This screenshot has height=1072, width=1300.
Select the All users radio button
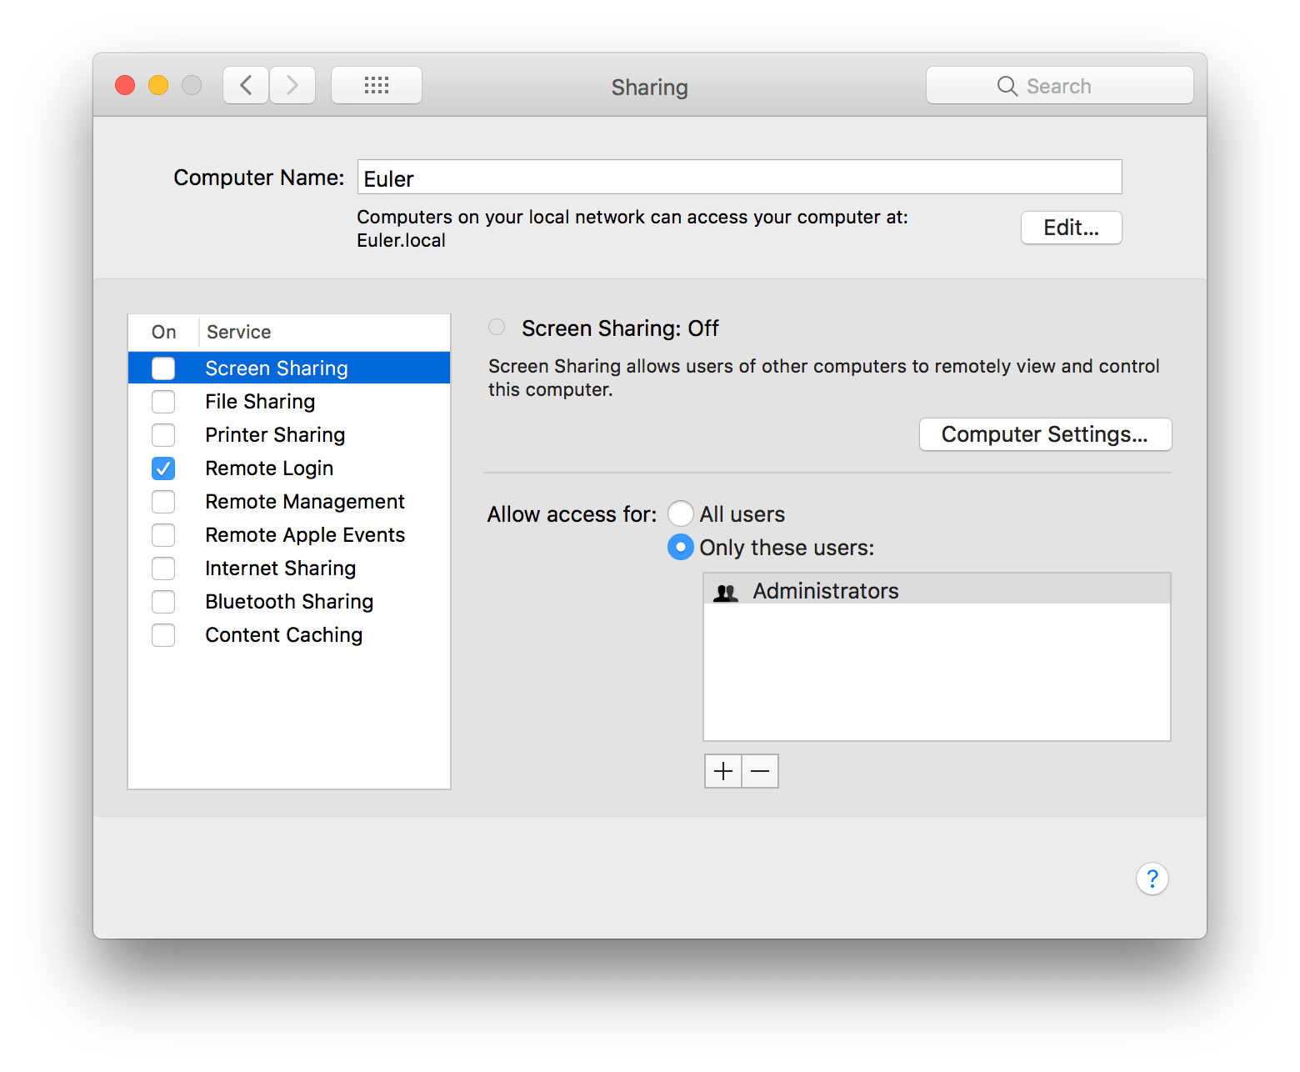pos(680,513)
